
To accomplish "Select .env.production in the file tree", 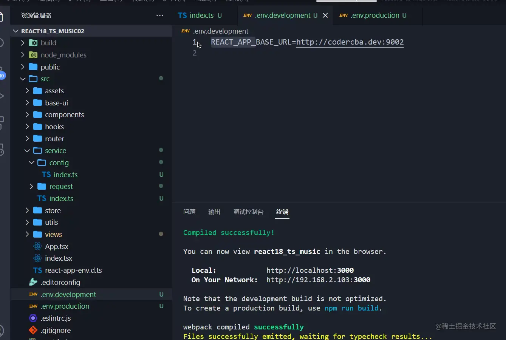I will click(x=65, y=306).
